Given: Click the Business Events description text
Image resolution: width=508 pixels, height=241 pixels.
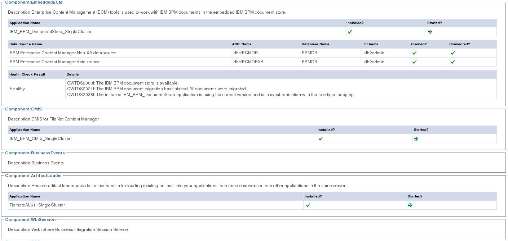Looking at the screenshot, I should click(36, 163).
